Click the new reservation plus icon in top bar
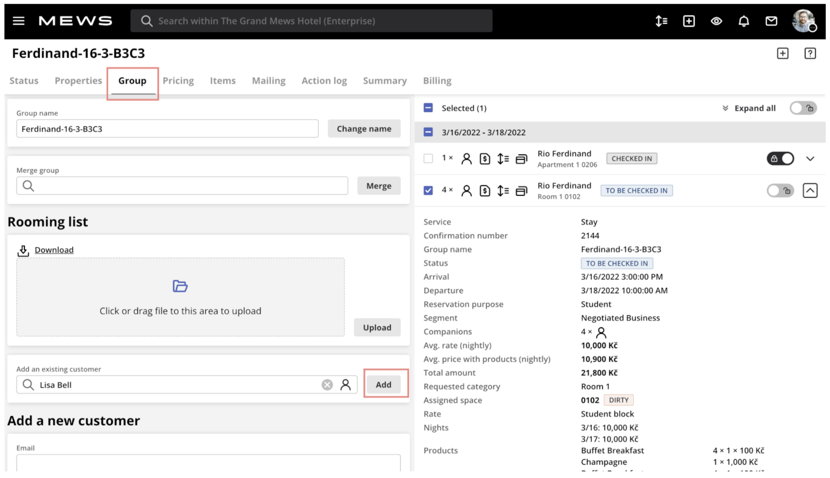Viewport: 830px width, 478px height. pyautogui.click(x=689, y=21)
